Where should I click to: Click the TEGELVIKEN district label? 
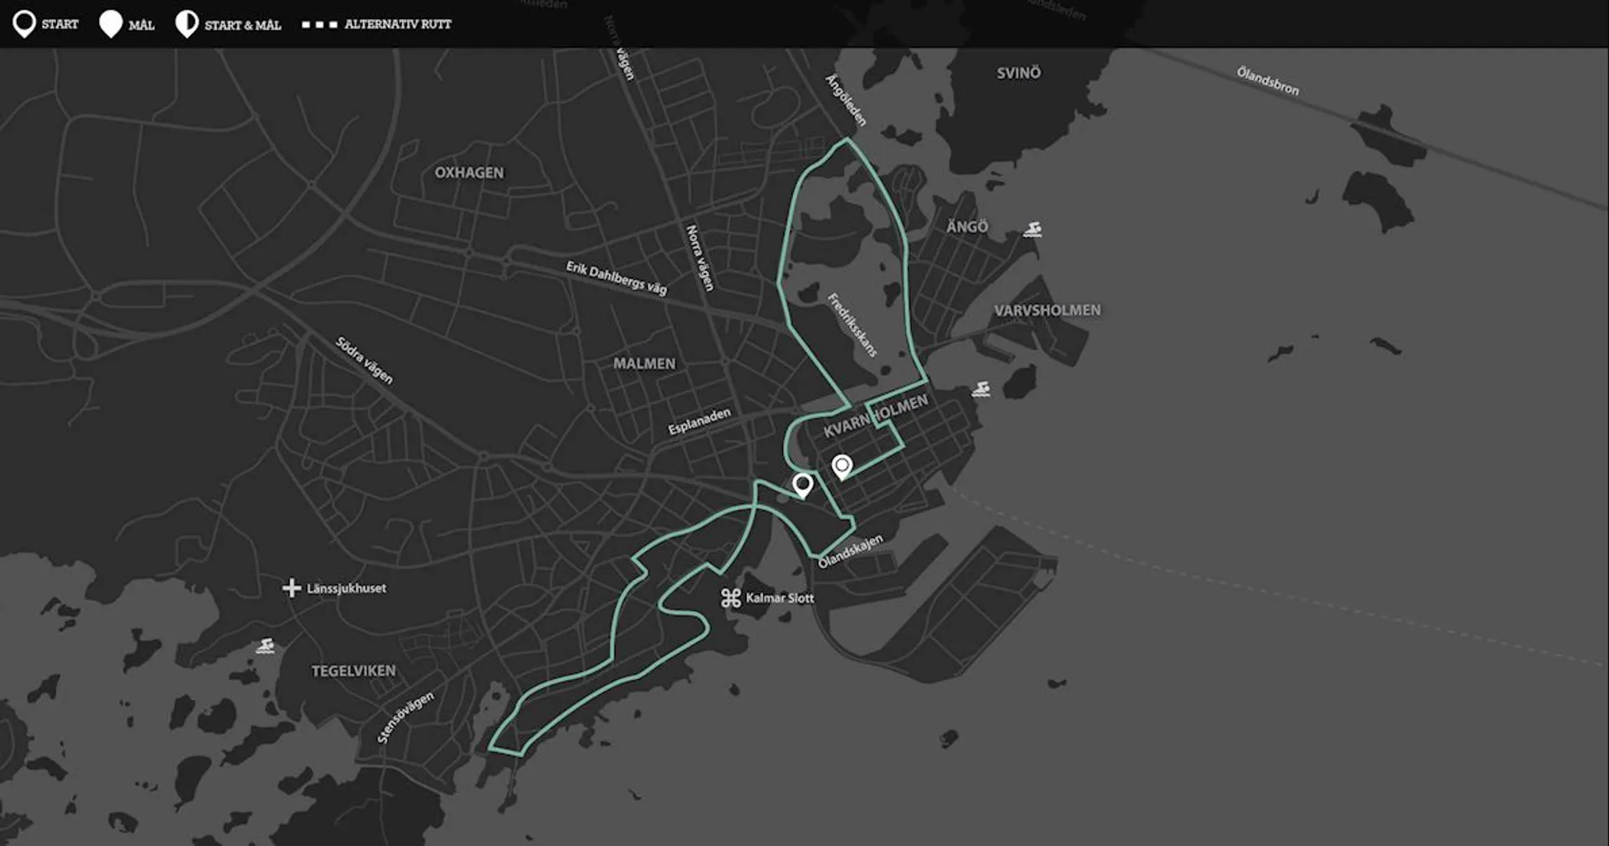pos(354,671)
